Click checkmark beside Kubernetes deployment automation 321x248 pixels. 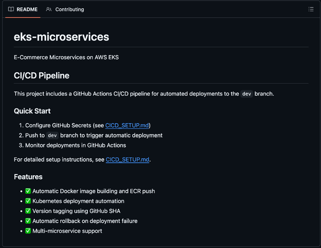click(28, 201)
